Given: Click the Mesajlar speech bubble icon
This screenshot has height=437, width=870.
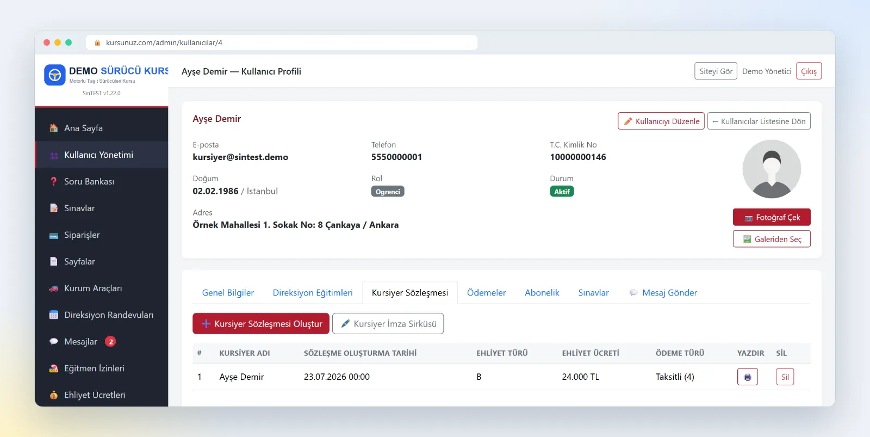Looking at the screenshot, I should (54, 342).
